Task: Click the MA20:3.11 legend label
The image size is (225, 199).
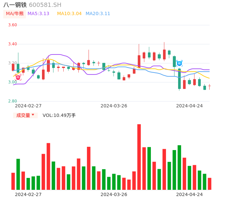Action: (98, 14)
